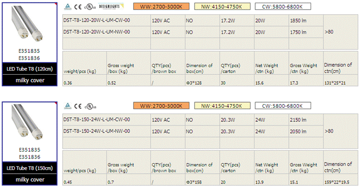Viewport: 360px width, 186px height.
Task: Click model DST-T8-120-20W-L-UM-NW-00
Action: click(x=97, y=32)
